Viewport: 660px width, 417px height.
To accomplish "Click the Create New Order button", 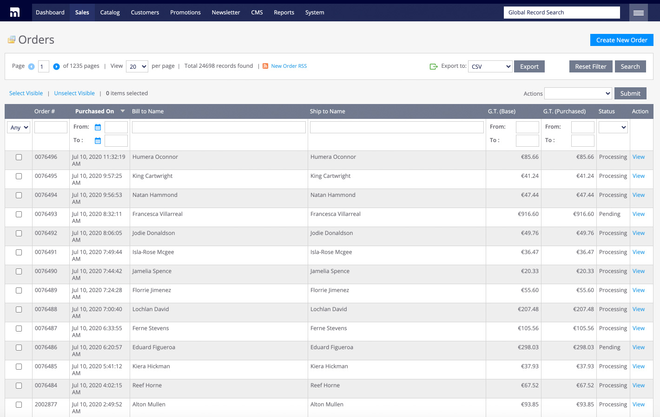I will tap(621, 40).
